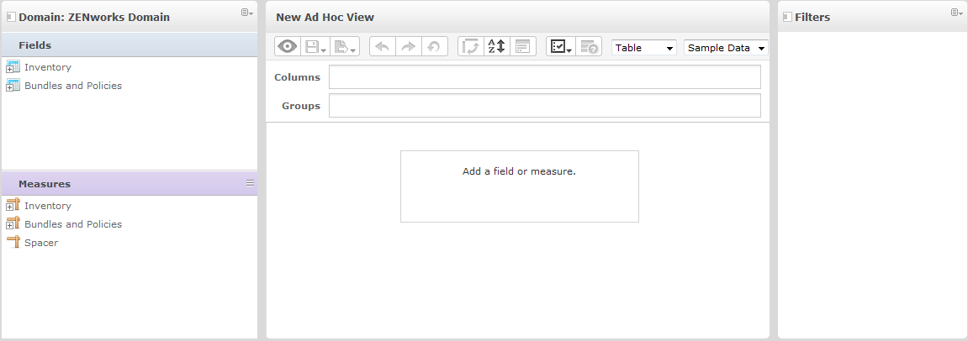Click the Undo All icon
Viewport: 968px width, 341px height.
[x=433, y=47]
